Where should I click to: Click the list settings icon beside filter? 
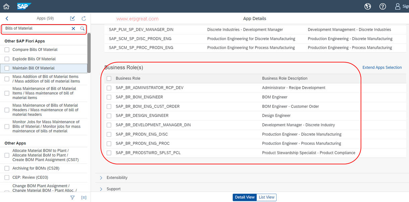point(84,198)
